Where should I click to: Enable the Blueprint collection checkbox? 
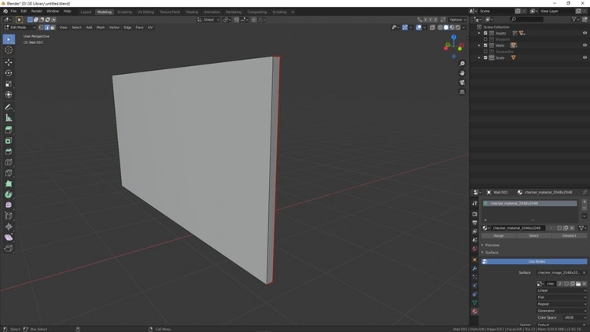tap(485, 39)
